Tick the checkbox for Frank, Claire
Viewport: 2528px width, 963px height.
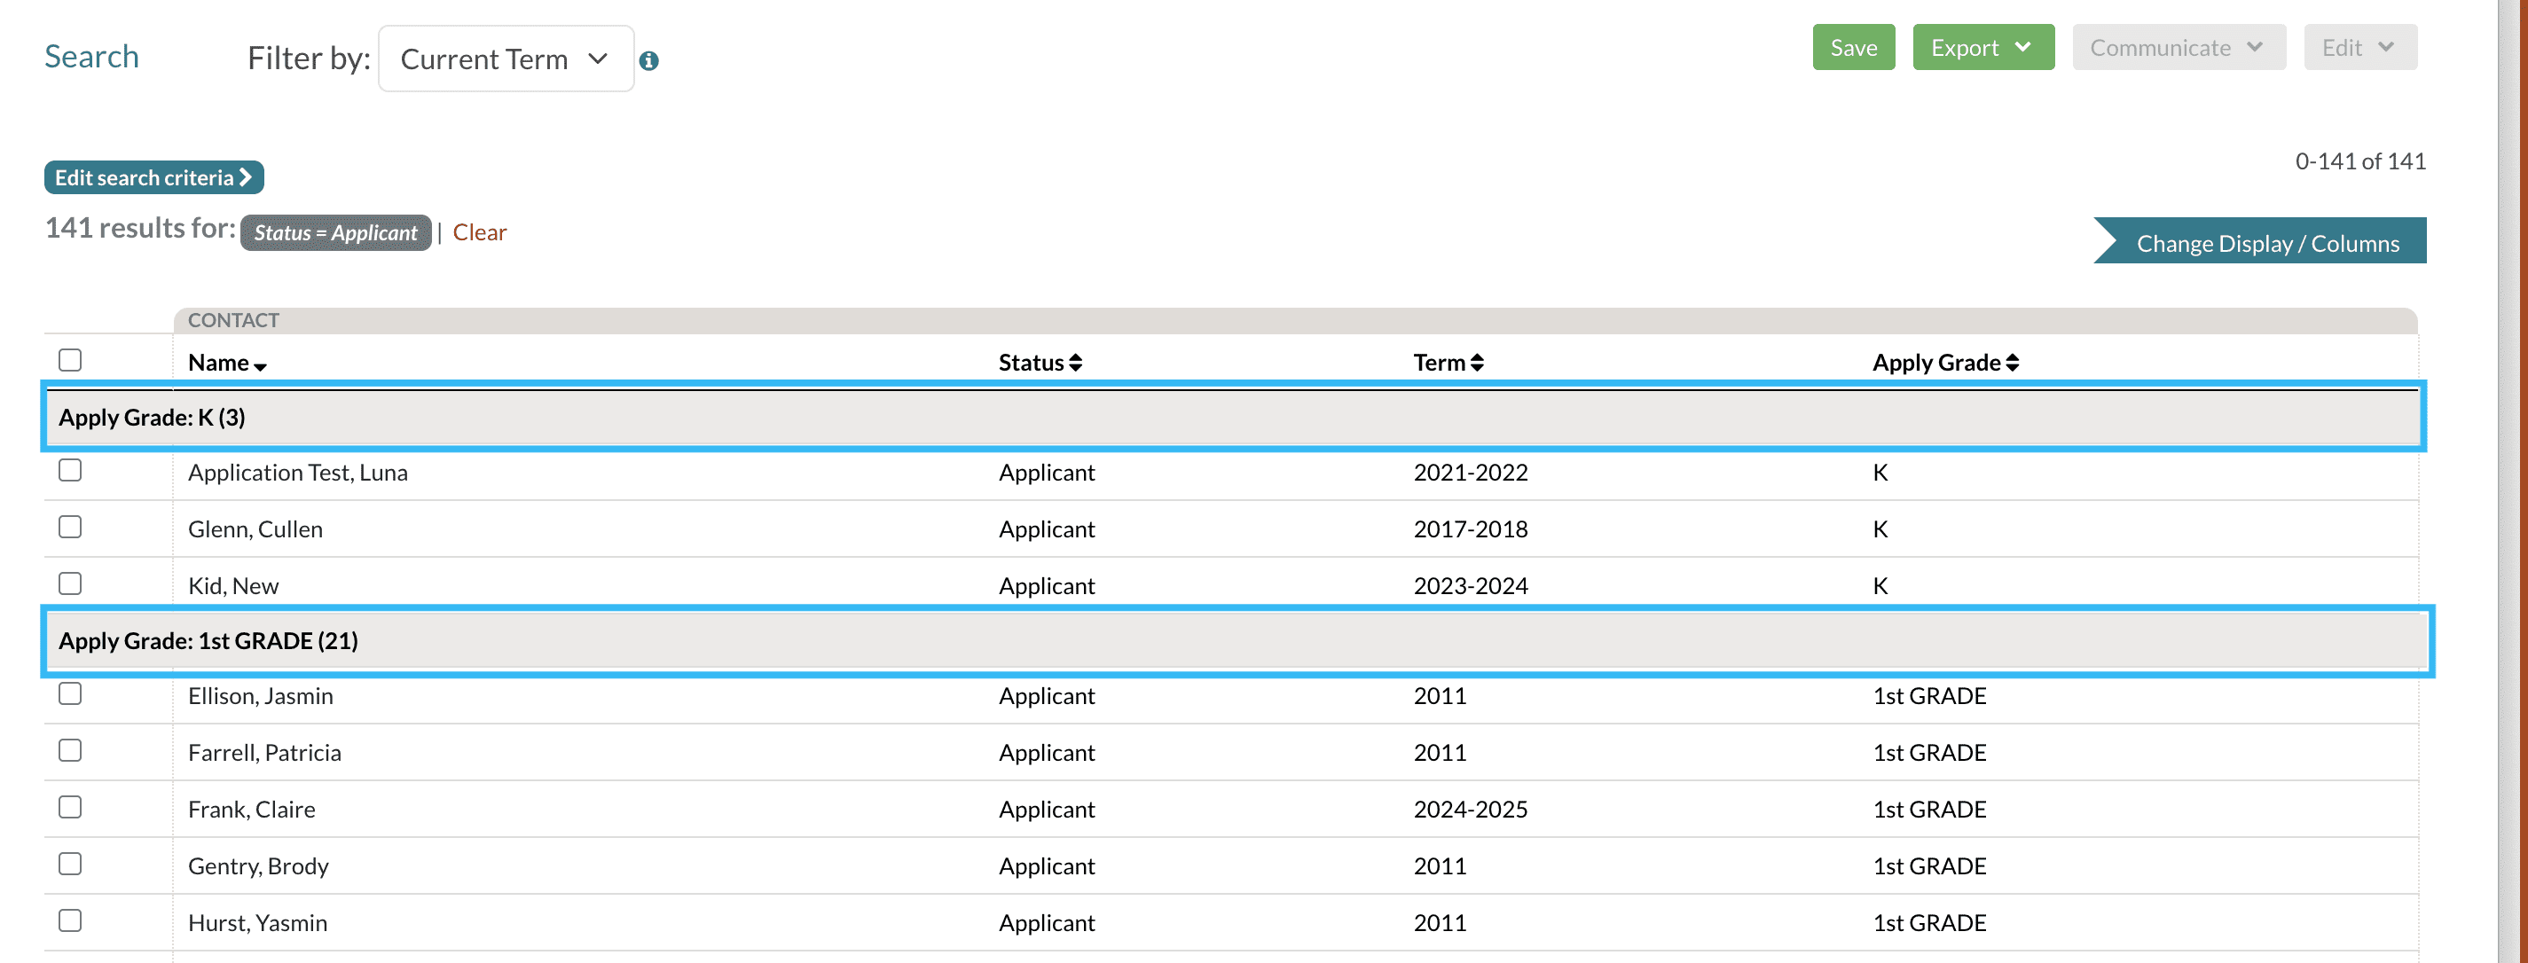[70, 807]
